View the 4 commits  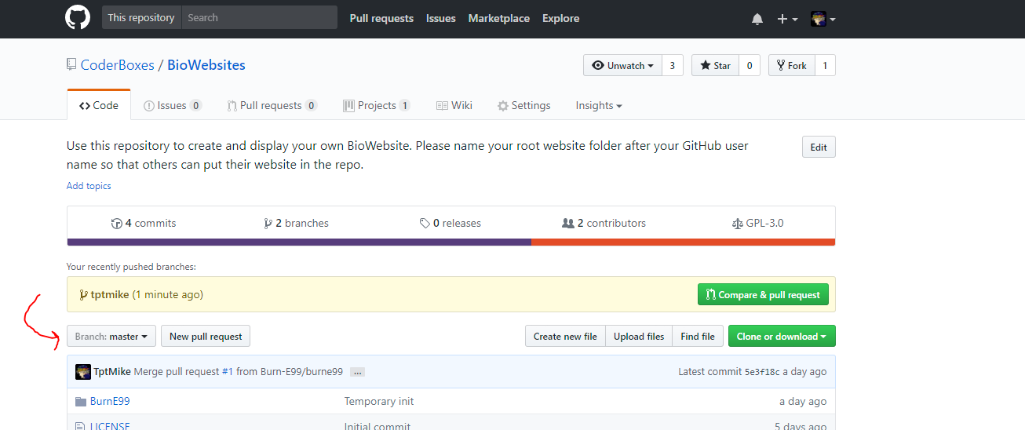pyautogui.click(x=144, y=223)
